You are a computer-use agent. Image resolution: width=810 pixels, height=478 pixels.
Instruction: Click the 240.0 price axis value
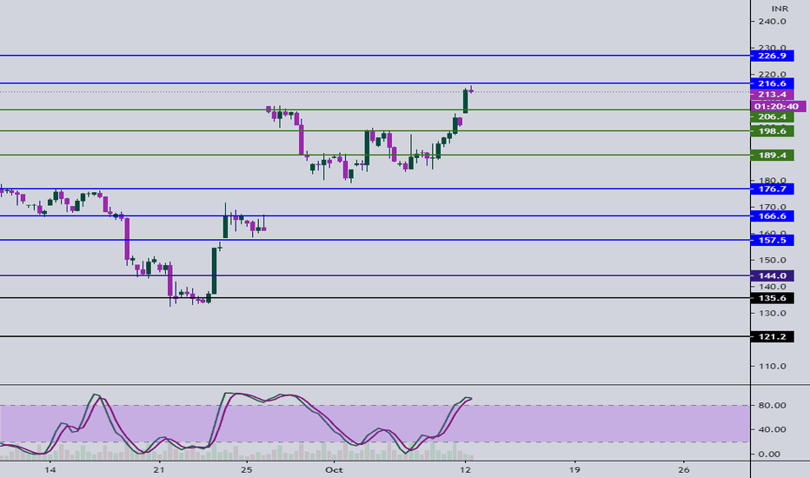click(773, 22)
